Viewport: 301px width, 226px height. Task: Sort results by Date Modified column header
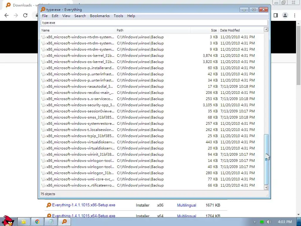pos(241,30)
